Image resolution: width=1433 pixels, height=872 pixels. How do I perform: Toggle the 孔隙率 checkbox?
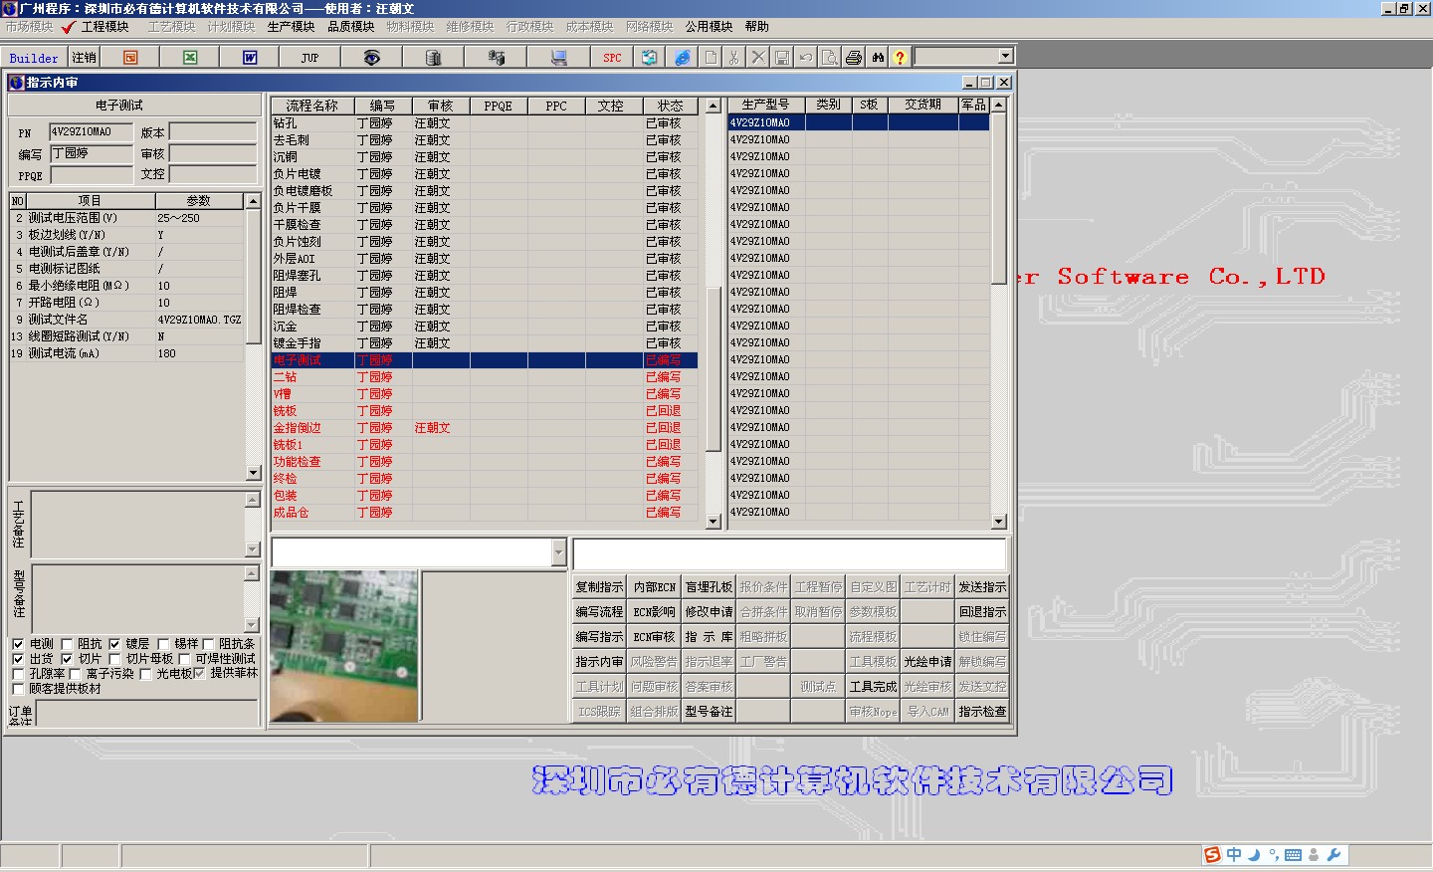pyautogui.click(x=18, y=674)
